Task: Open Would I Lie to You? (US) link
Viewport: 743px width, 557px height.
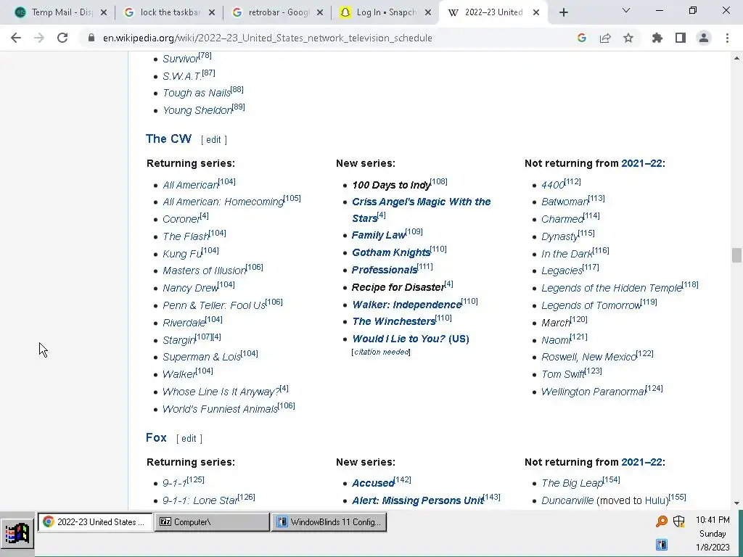Action: (411, 339)
